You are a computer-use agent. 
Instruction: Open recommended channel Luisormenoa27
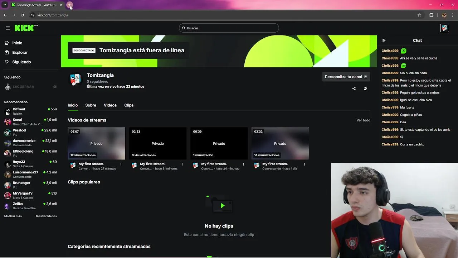pyautogui.click(x=30, y=174)
